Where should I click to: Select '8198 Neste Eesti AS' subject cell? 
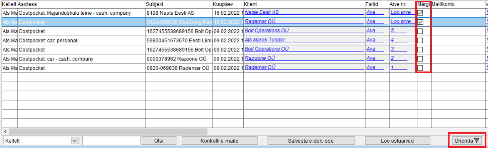(x=179, y=13)
